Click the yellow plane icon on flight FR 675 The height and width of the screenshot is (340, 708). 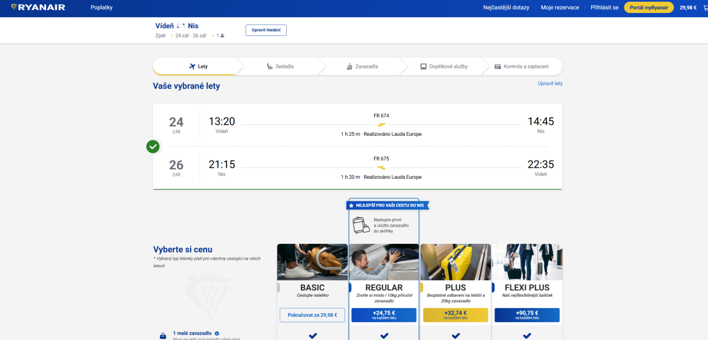pyautogui.click(x=381, y=168)
